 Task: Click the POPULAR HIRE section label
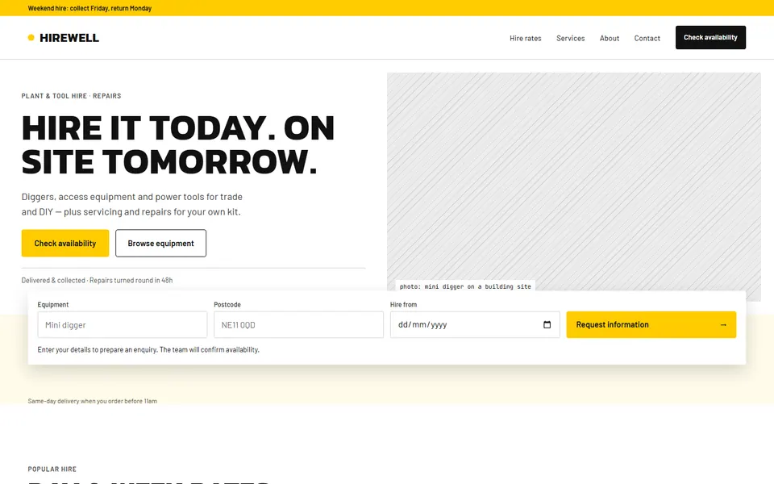pos(52,469)
